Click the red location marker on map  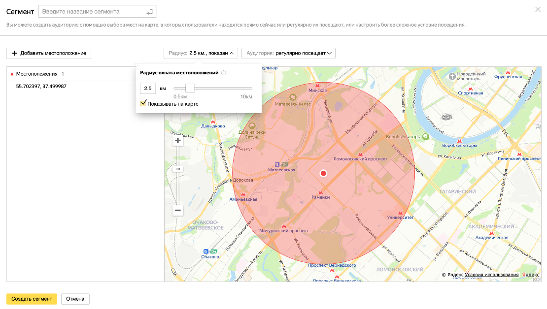[323, 173]
